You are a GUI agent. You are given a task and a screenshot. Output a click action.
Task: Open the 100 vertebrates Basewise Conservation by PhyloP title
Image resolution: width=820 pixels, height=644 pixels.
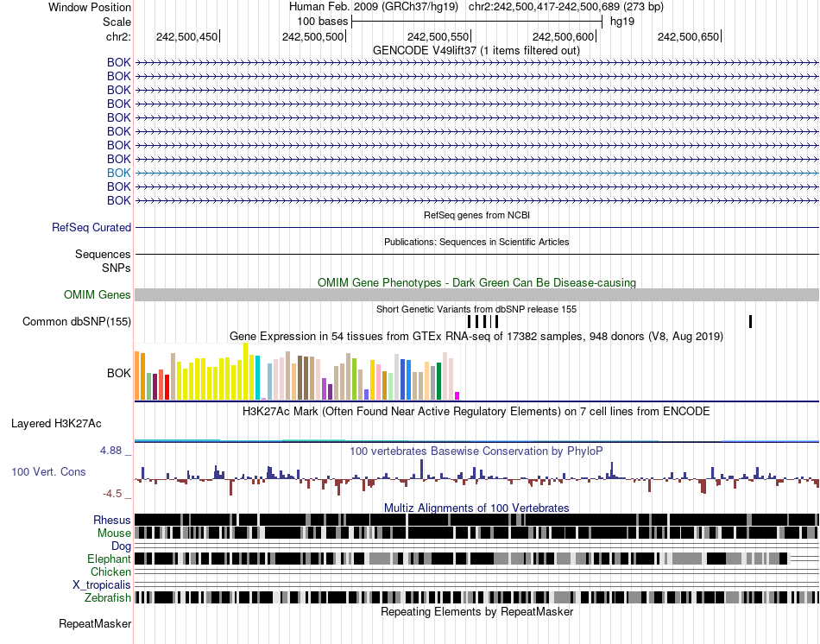tap(476, 451)
